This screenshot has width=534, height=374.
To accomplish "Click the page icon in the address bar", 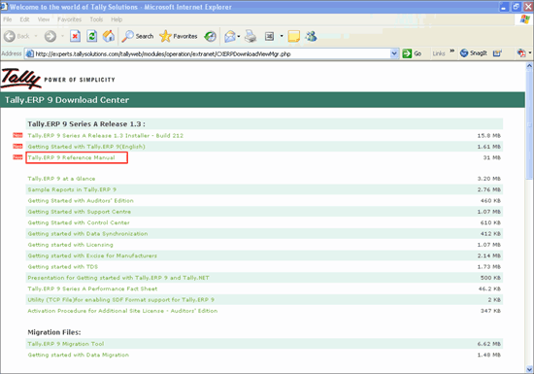I will point(30,53).
